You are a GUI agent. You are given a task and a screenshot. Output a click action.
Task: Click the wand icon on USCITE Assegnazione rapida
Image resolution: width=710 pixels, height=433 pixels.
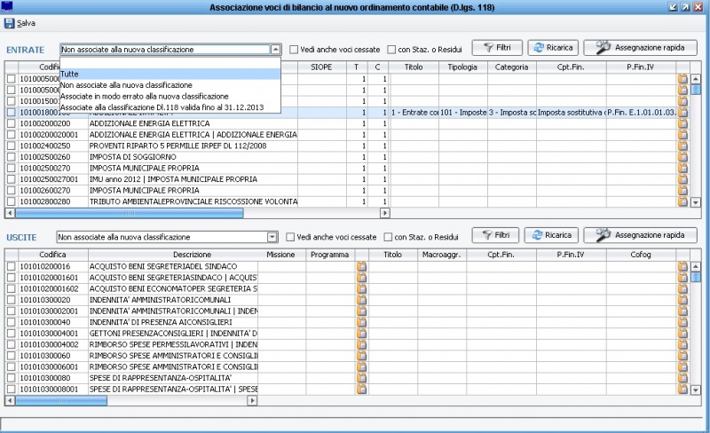click(603, 235)
